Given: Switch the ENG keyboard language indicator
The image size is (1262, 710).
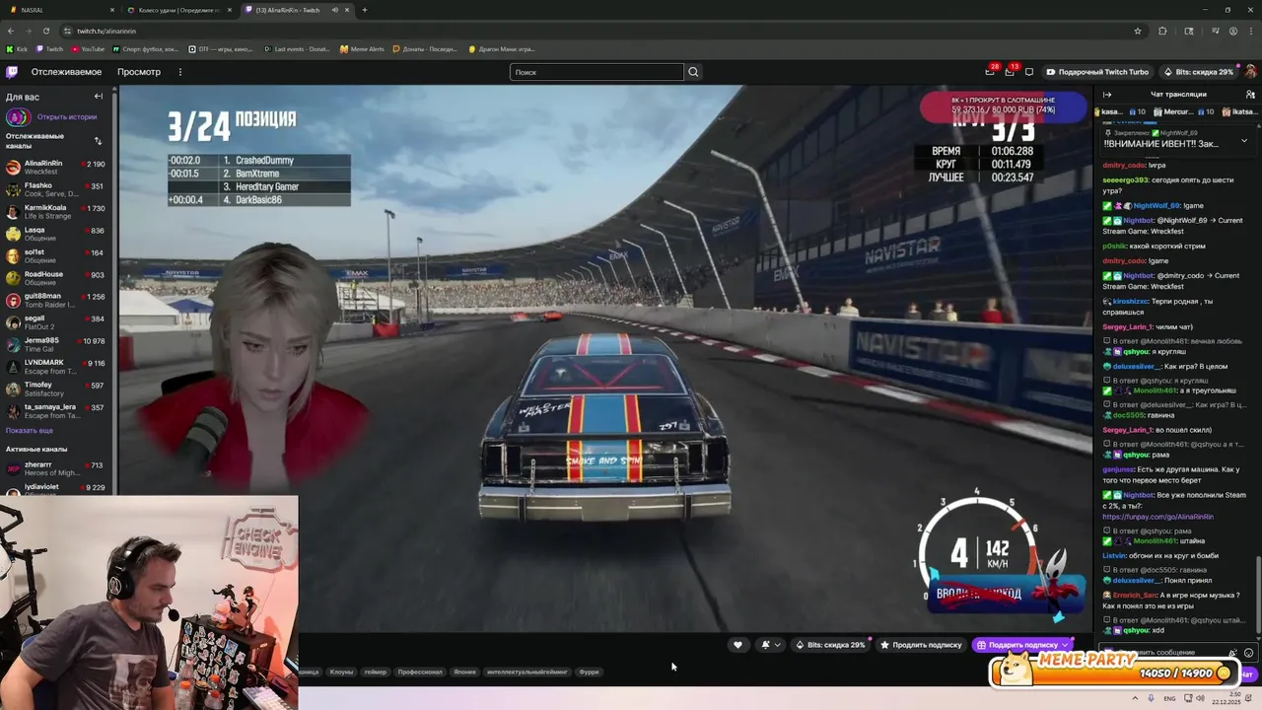Looking at the screenshot, I should (1169, 698).
